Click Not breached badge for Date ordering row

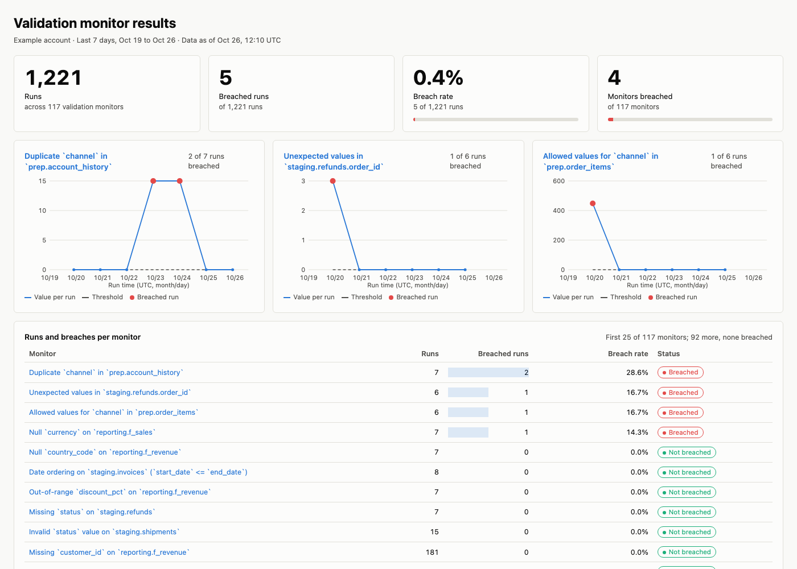[687, 472]
